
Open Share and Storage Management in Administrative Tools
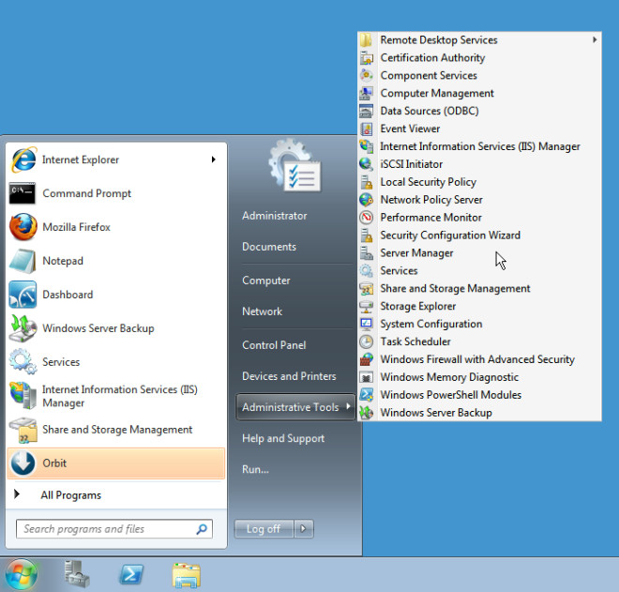pyautogui.click(x=455, y=289)
